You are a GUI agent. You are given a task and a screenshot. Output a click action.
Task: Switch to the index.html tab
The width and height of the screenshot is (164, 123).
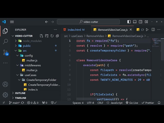click(x=74, y=30)
